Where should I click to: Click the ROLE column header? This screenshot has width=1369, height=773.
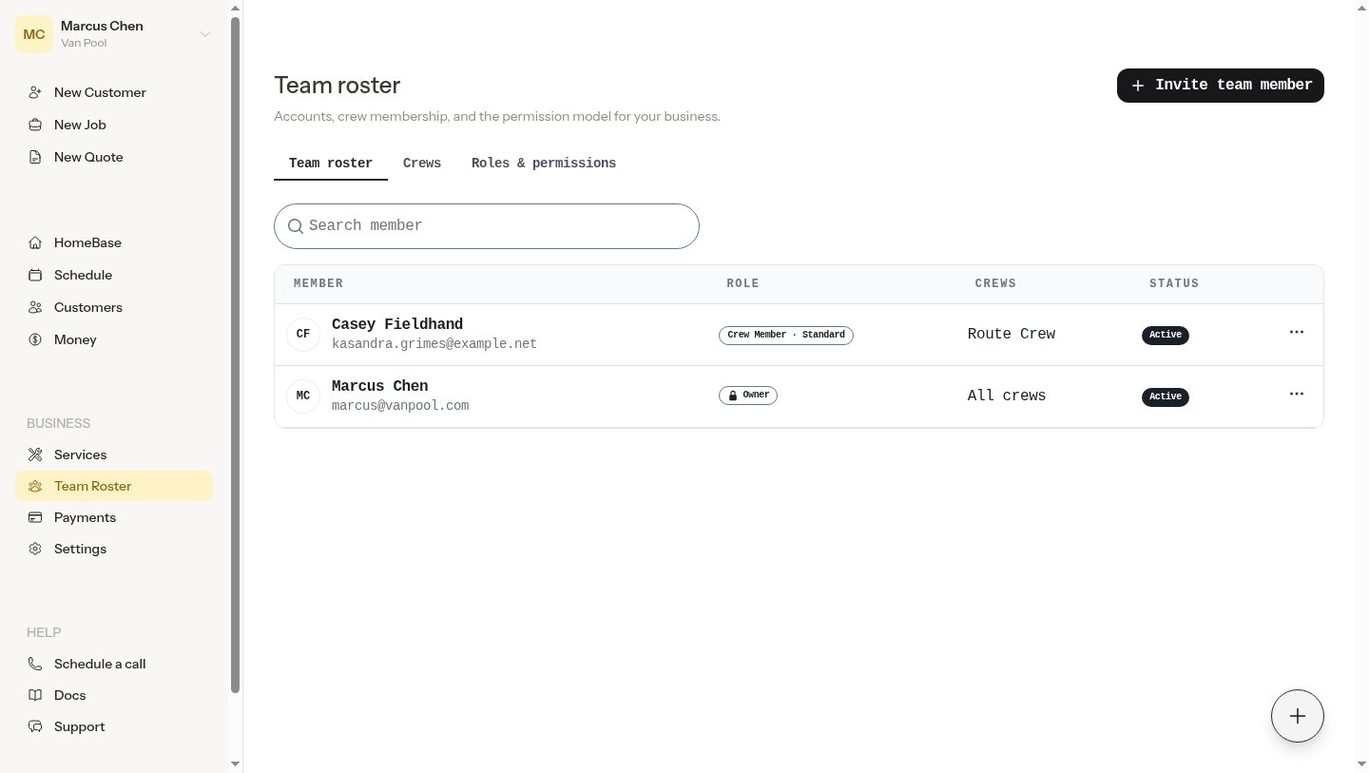[743, 283]
